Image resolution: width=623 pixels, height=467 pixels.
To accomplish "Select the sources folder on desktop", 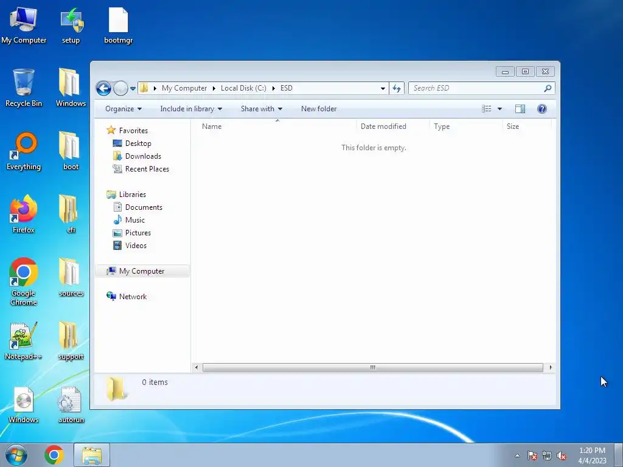I will [x=71, y=278].
